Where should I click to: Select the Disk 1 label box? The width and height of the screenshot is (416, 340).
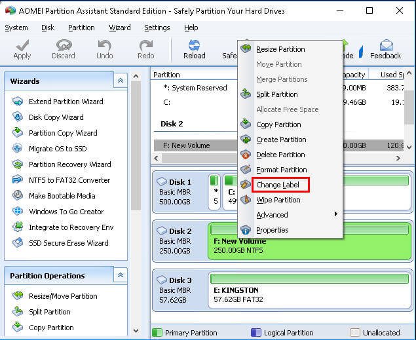[180, 192]
